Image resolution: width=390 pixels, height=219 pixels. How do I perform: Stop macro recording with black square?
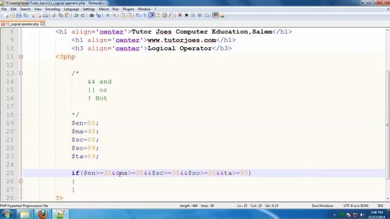[x=186, y=15]
